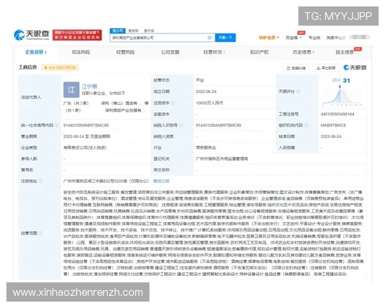Select credit code 91440105MABRTBMC89 beside 统一社会信用代码
Image resolution: width=385 pixels, height=308 pixels.
pos(86,125)
